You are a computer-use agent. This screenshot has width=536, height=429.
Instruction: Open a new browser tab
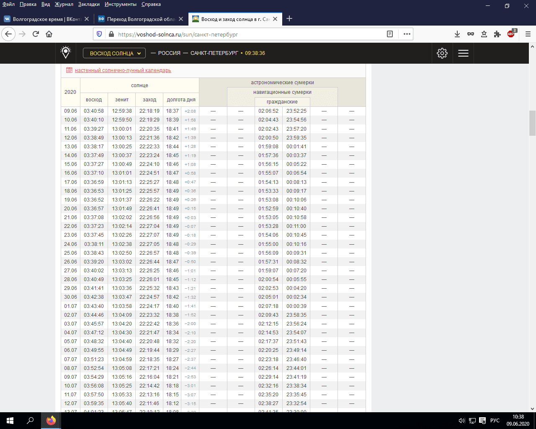(x=289, y=18)
